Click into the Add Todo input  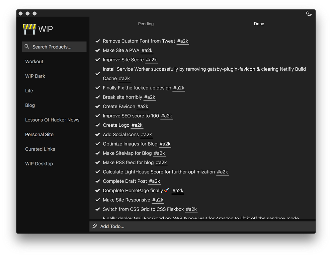click(x=199, y=226)
